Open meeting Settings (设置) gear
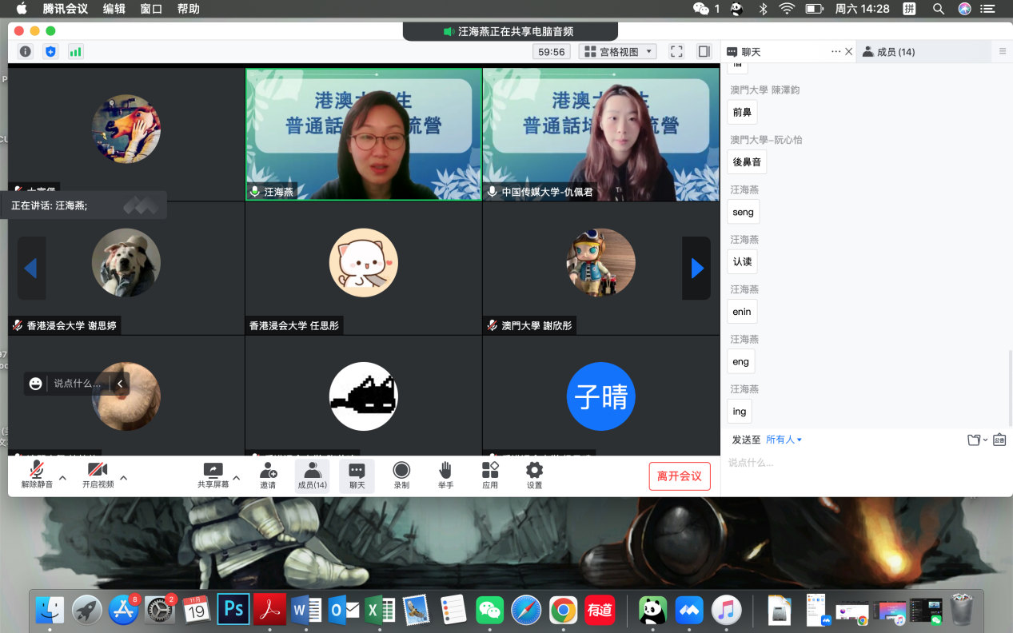 click(534, 475)
